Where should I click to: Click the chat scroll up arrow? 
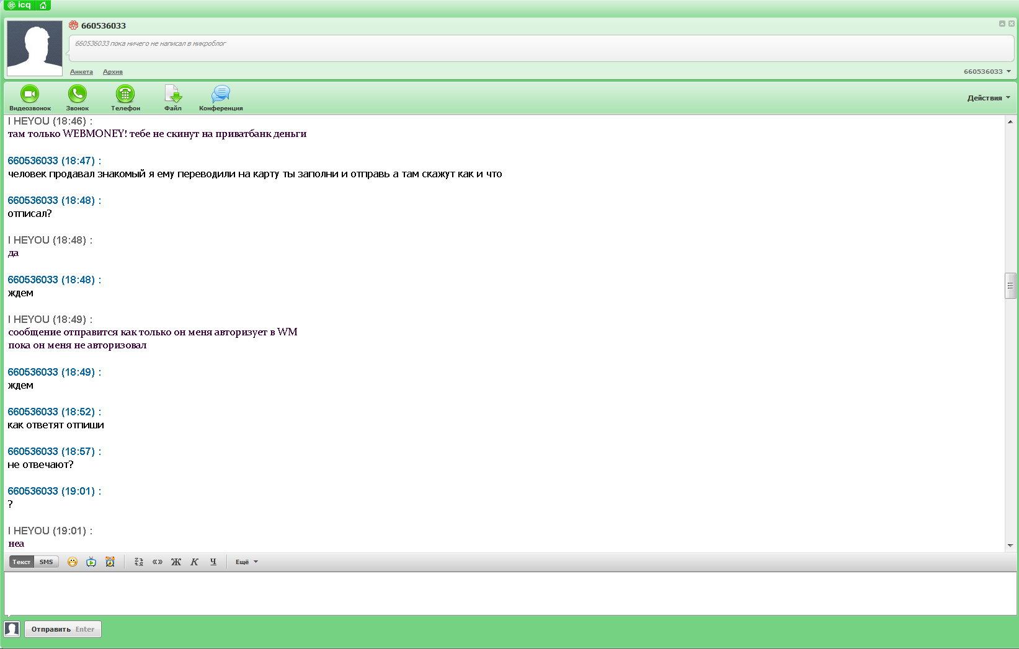[1010, 121]
